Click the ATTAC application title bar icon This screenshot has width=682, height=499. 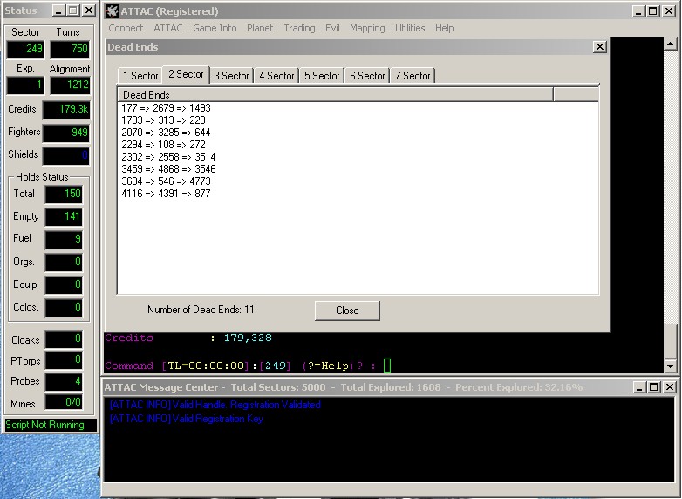point(113,11)
